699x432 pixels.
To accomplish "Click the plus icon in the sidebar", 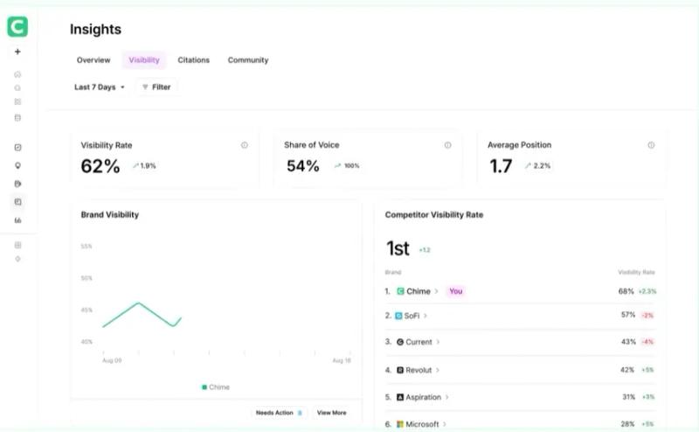I will [17, 52].
